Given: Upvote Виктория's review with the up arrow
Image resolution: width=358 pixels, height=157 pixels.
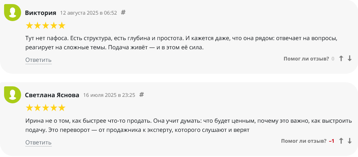Looking at the screenshot, I should [341, 59].
